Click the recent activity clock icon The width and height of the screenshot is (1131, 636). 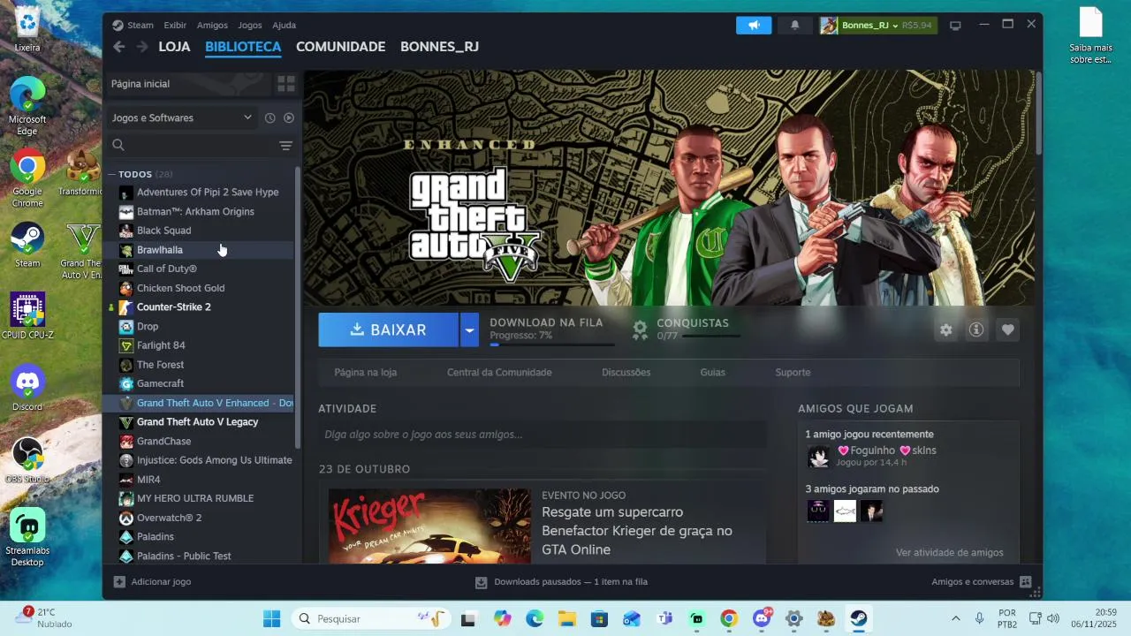click(x=270, y=117)
